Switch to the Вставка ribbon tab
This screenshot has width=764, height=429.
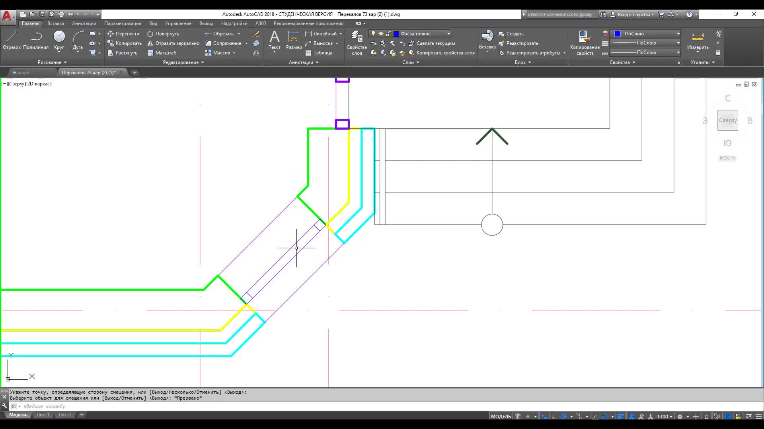(x=55, y=23)
